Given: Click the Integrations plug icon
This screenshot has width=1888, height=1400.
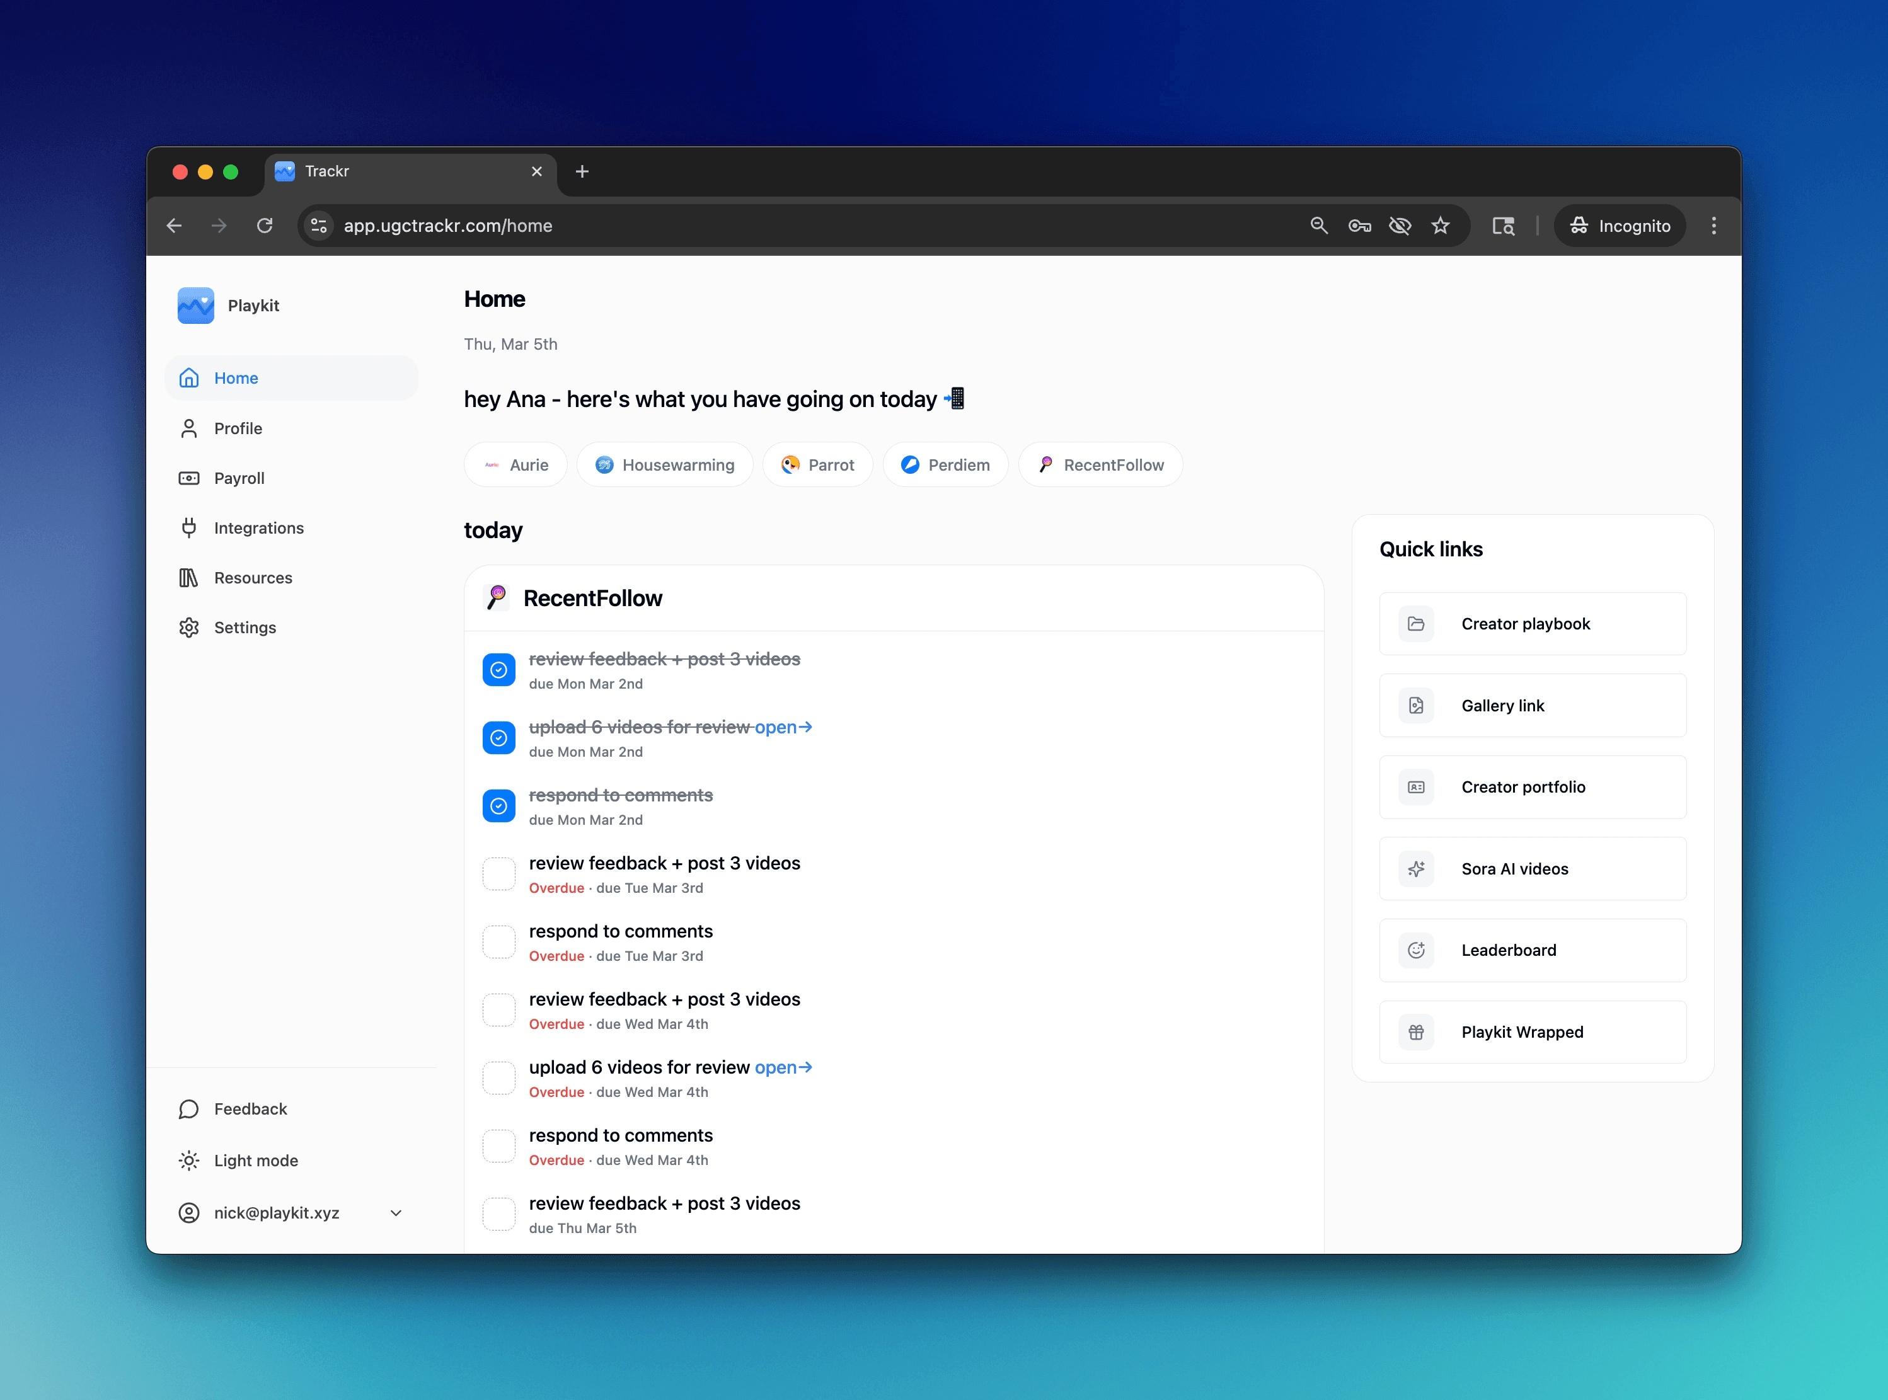Looking at the screenshot, I should pyautogui.click(x=189, y=528).
